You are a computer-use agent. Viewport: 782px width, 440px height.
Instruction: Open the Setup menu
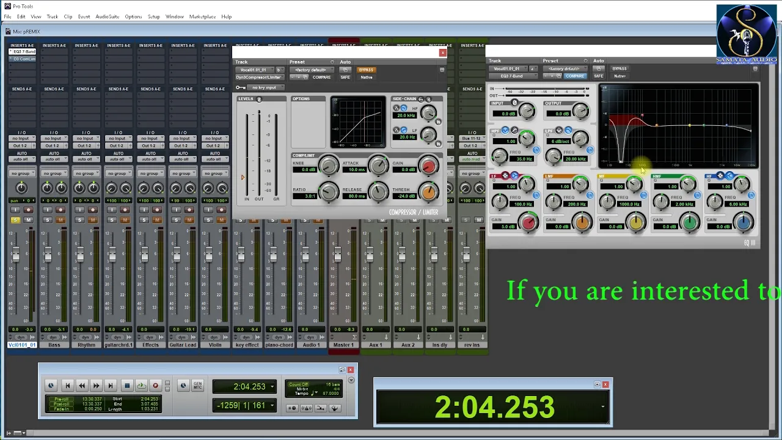(153, 16)
